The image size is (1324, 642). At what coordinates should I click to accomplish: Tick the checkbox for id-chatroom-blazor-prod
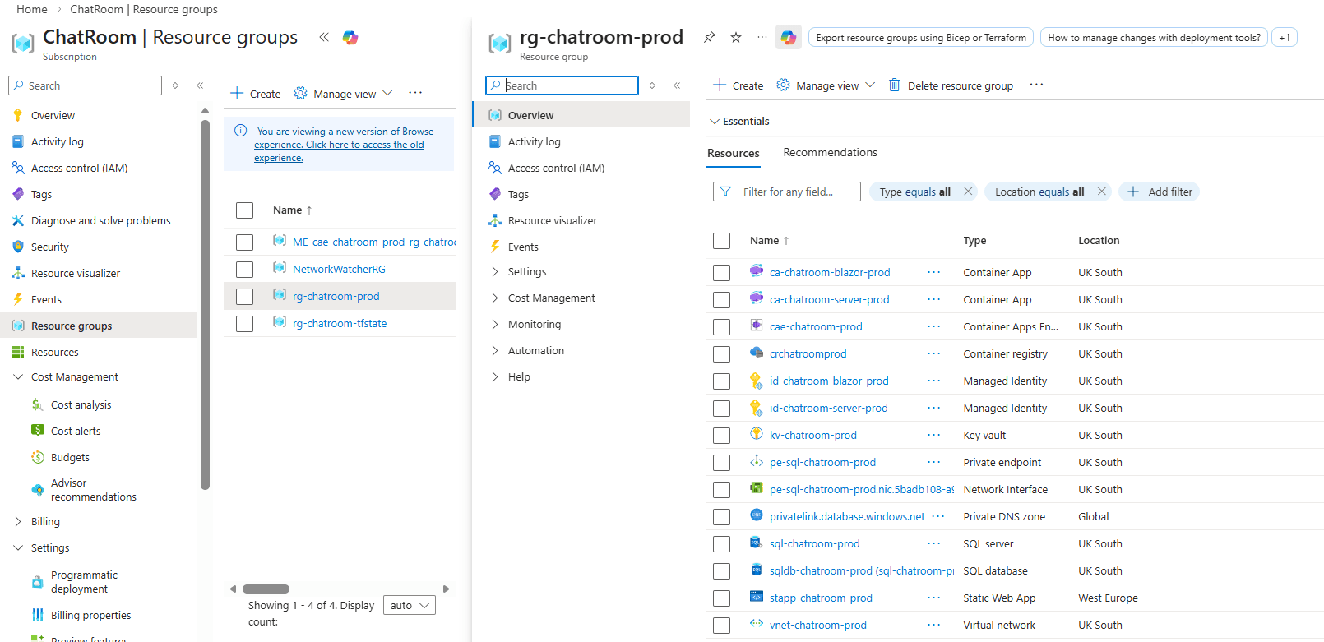point(721,381)
